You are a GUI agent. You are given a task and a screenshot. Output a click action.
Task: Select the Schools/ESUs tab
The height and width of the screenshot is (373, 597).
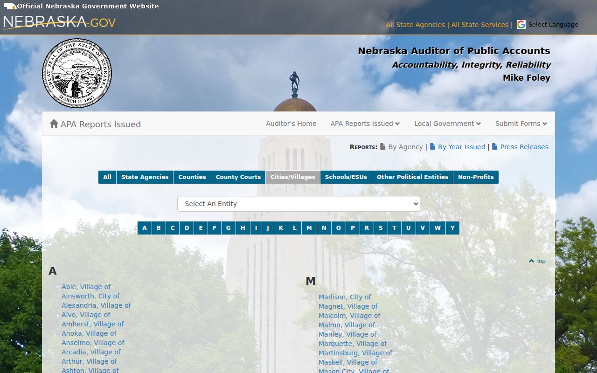pyautogui.click(x=346, y=177)
